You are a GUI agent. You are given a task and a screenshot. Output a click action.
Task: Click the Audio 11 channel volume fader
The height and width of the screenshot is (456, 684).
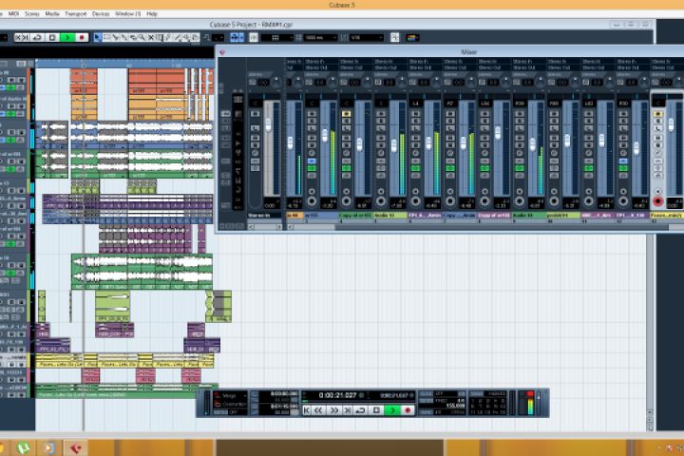pos(394,144)
